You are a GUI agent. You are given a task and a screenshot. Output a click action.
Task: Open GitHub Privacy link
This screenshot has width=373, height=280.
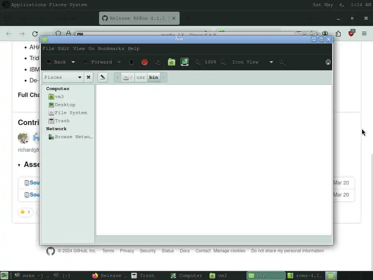pyautogui.click(x=127, y=251)
